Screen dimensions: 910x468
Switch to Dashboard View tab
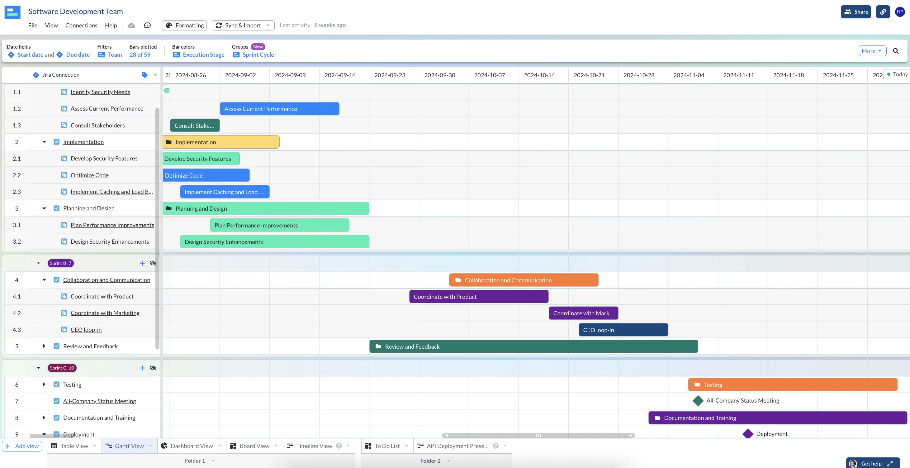192,446
